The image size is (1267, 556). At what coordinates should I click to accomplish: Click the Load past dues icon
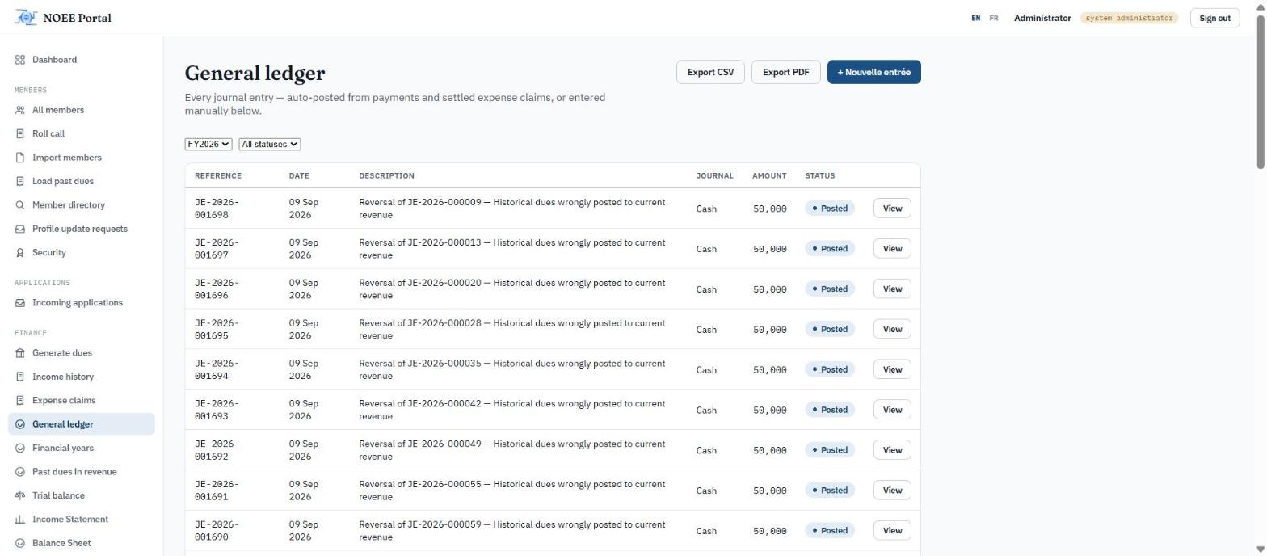click(x=20, y=181)
